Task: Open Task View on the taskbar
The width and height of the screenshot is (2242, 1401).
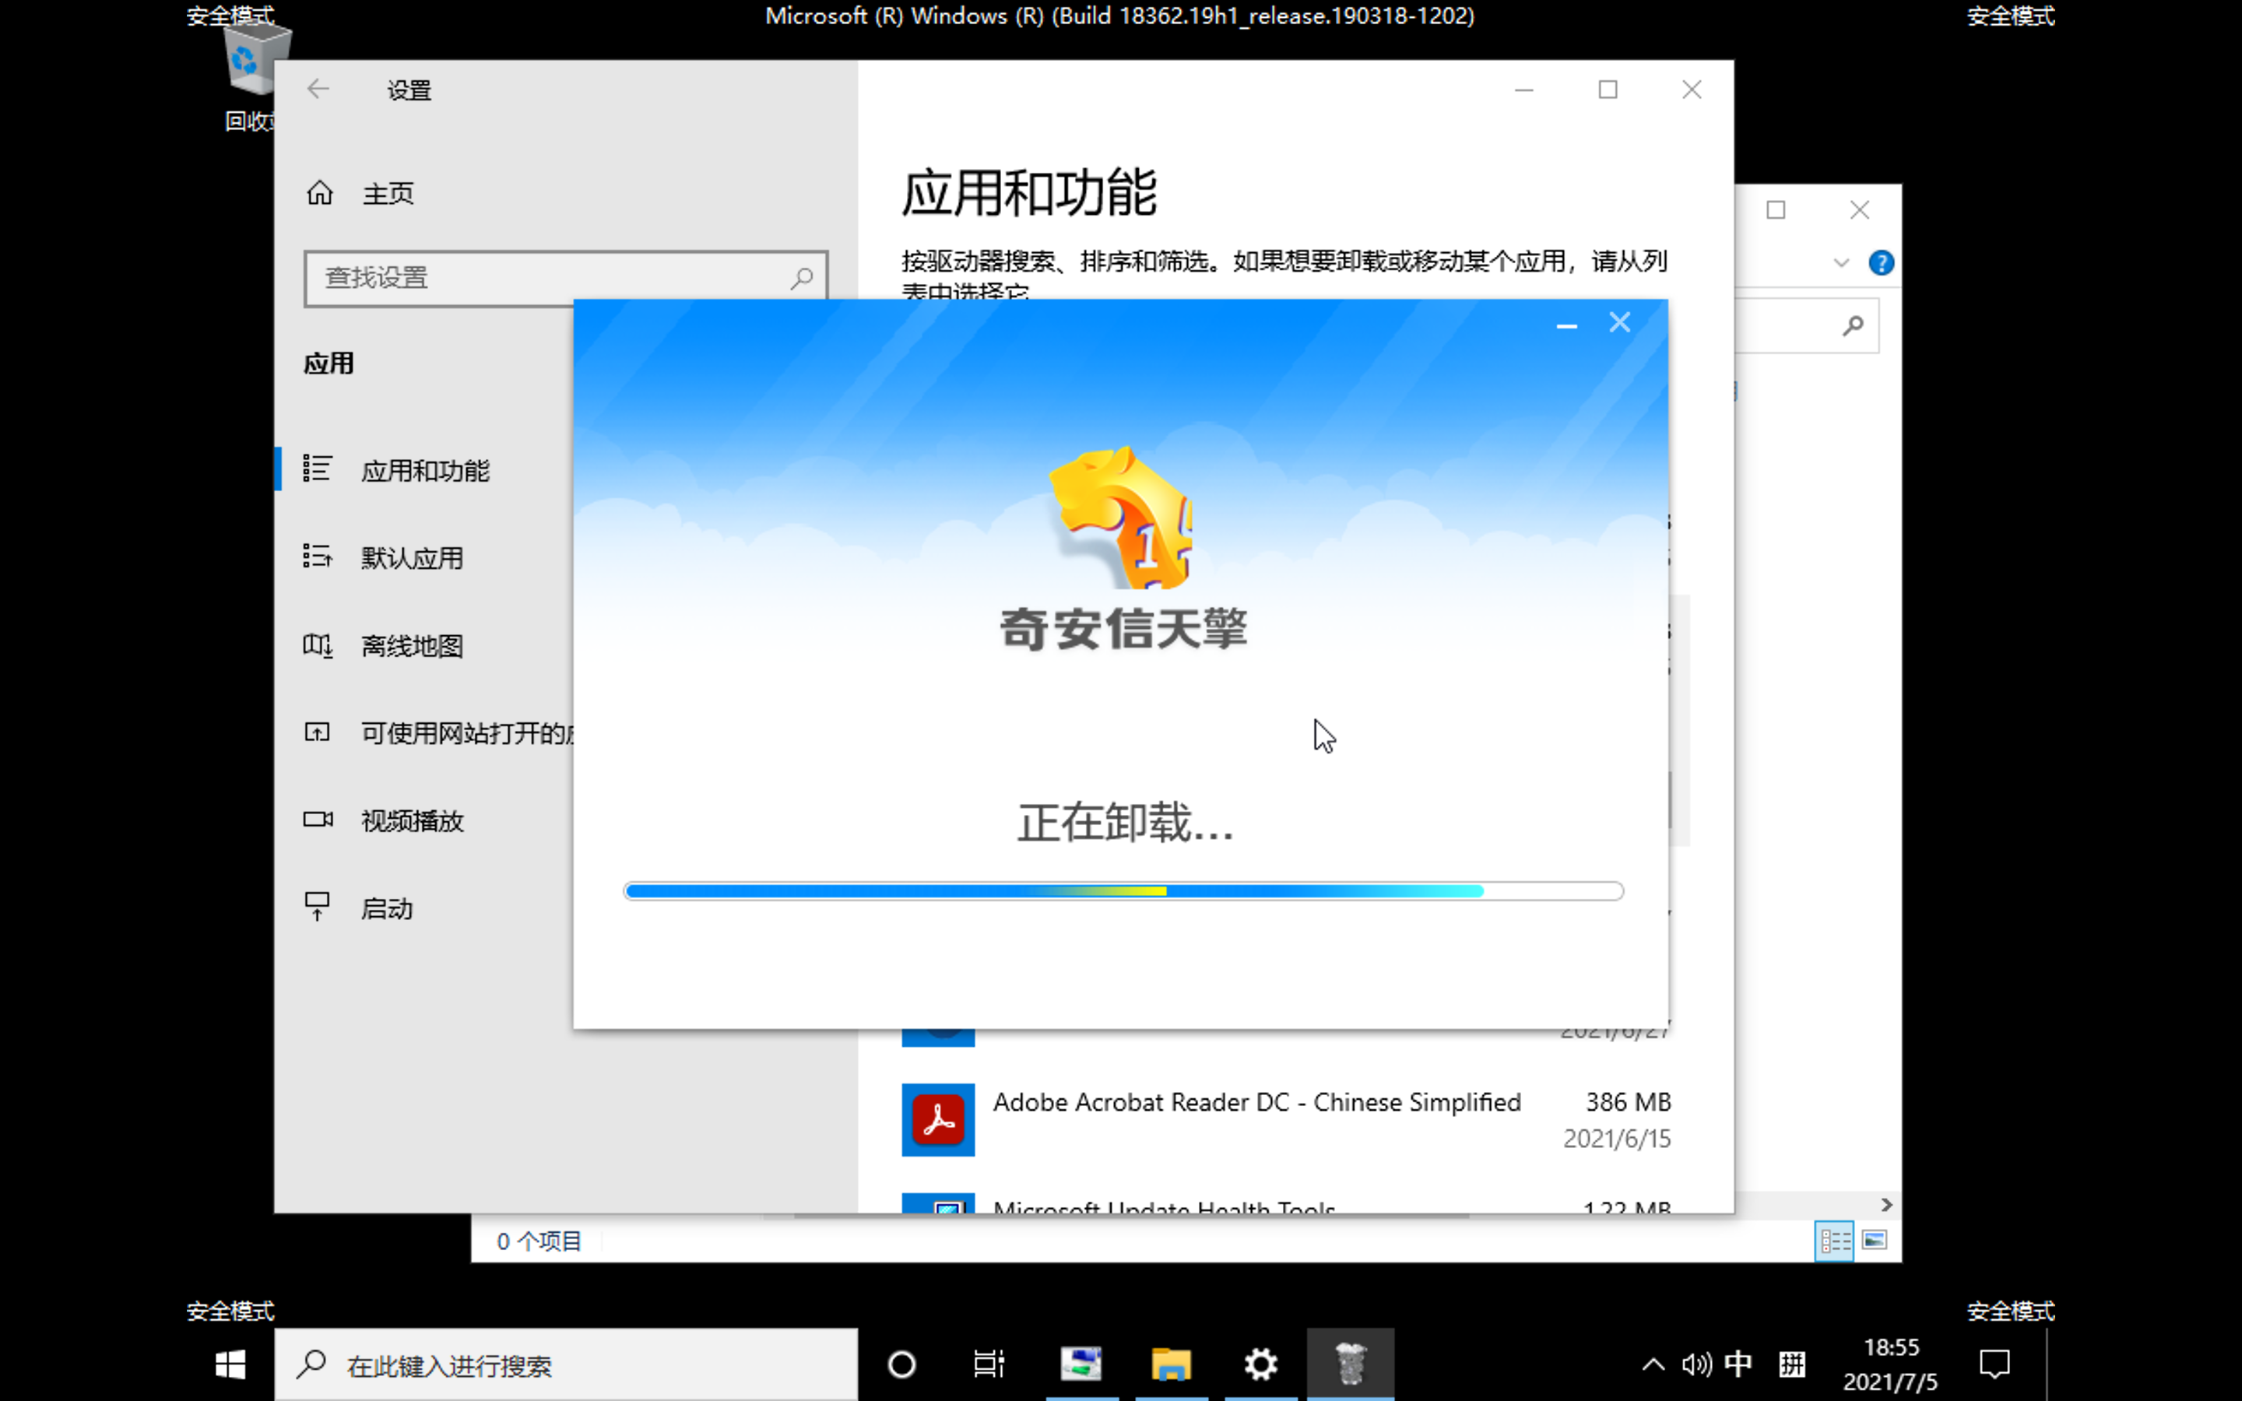Action: (x=989, y=1365)
